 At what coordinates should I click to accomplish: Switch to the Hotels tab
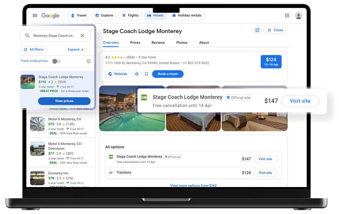156,15
